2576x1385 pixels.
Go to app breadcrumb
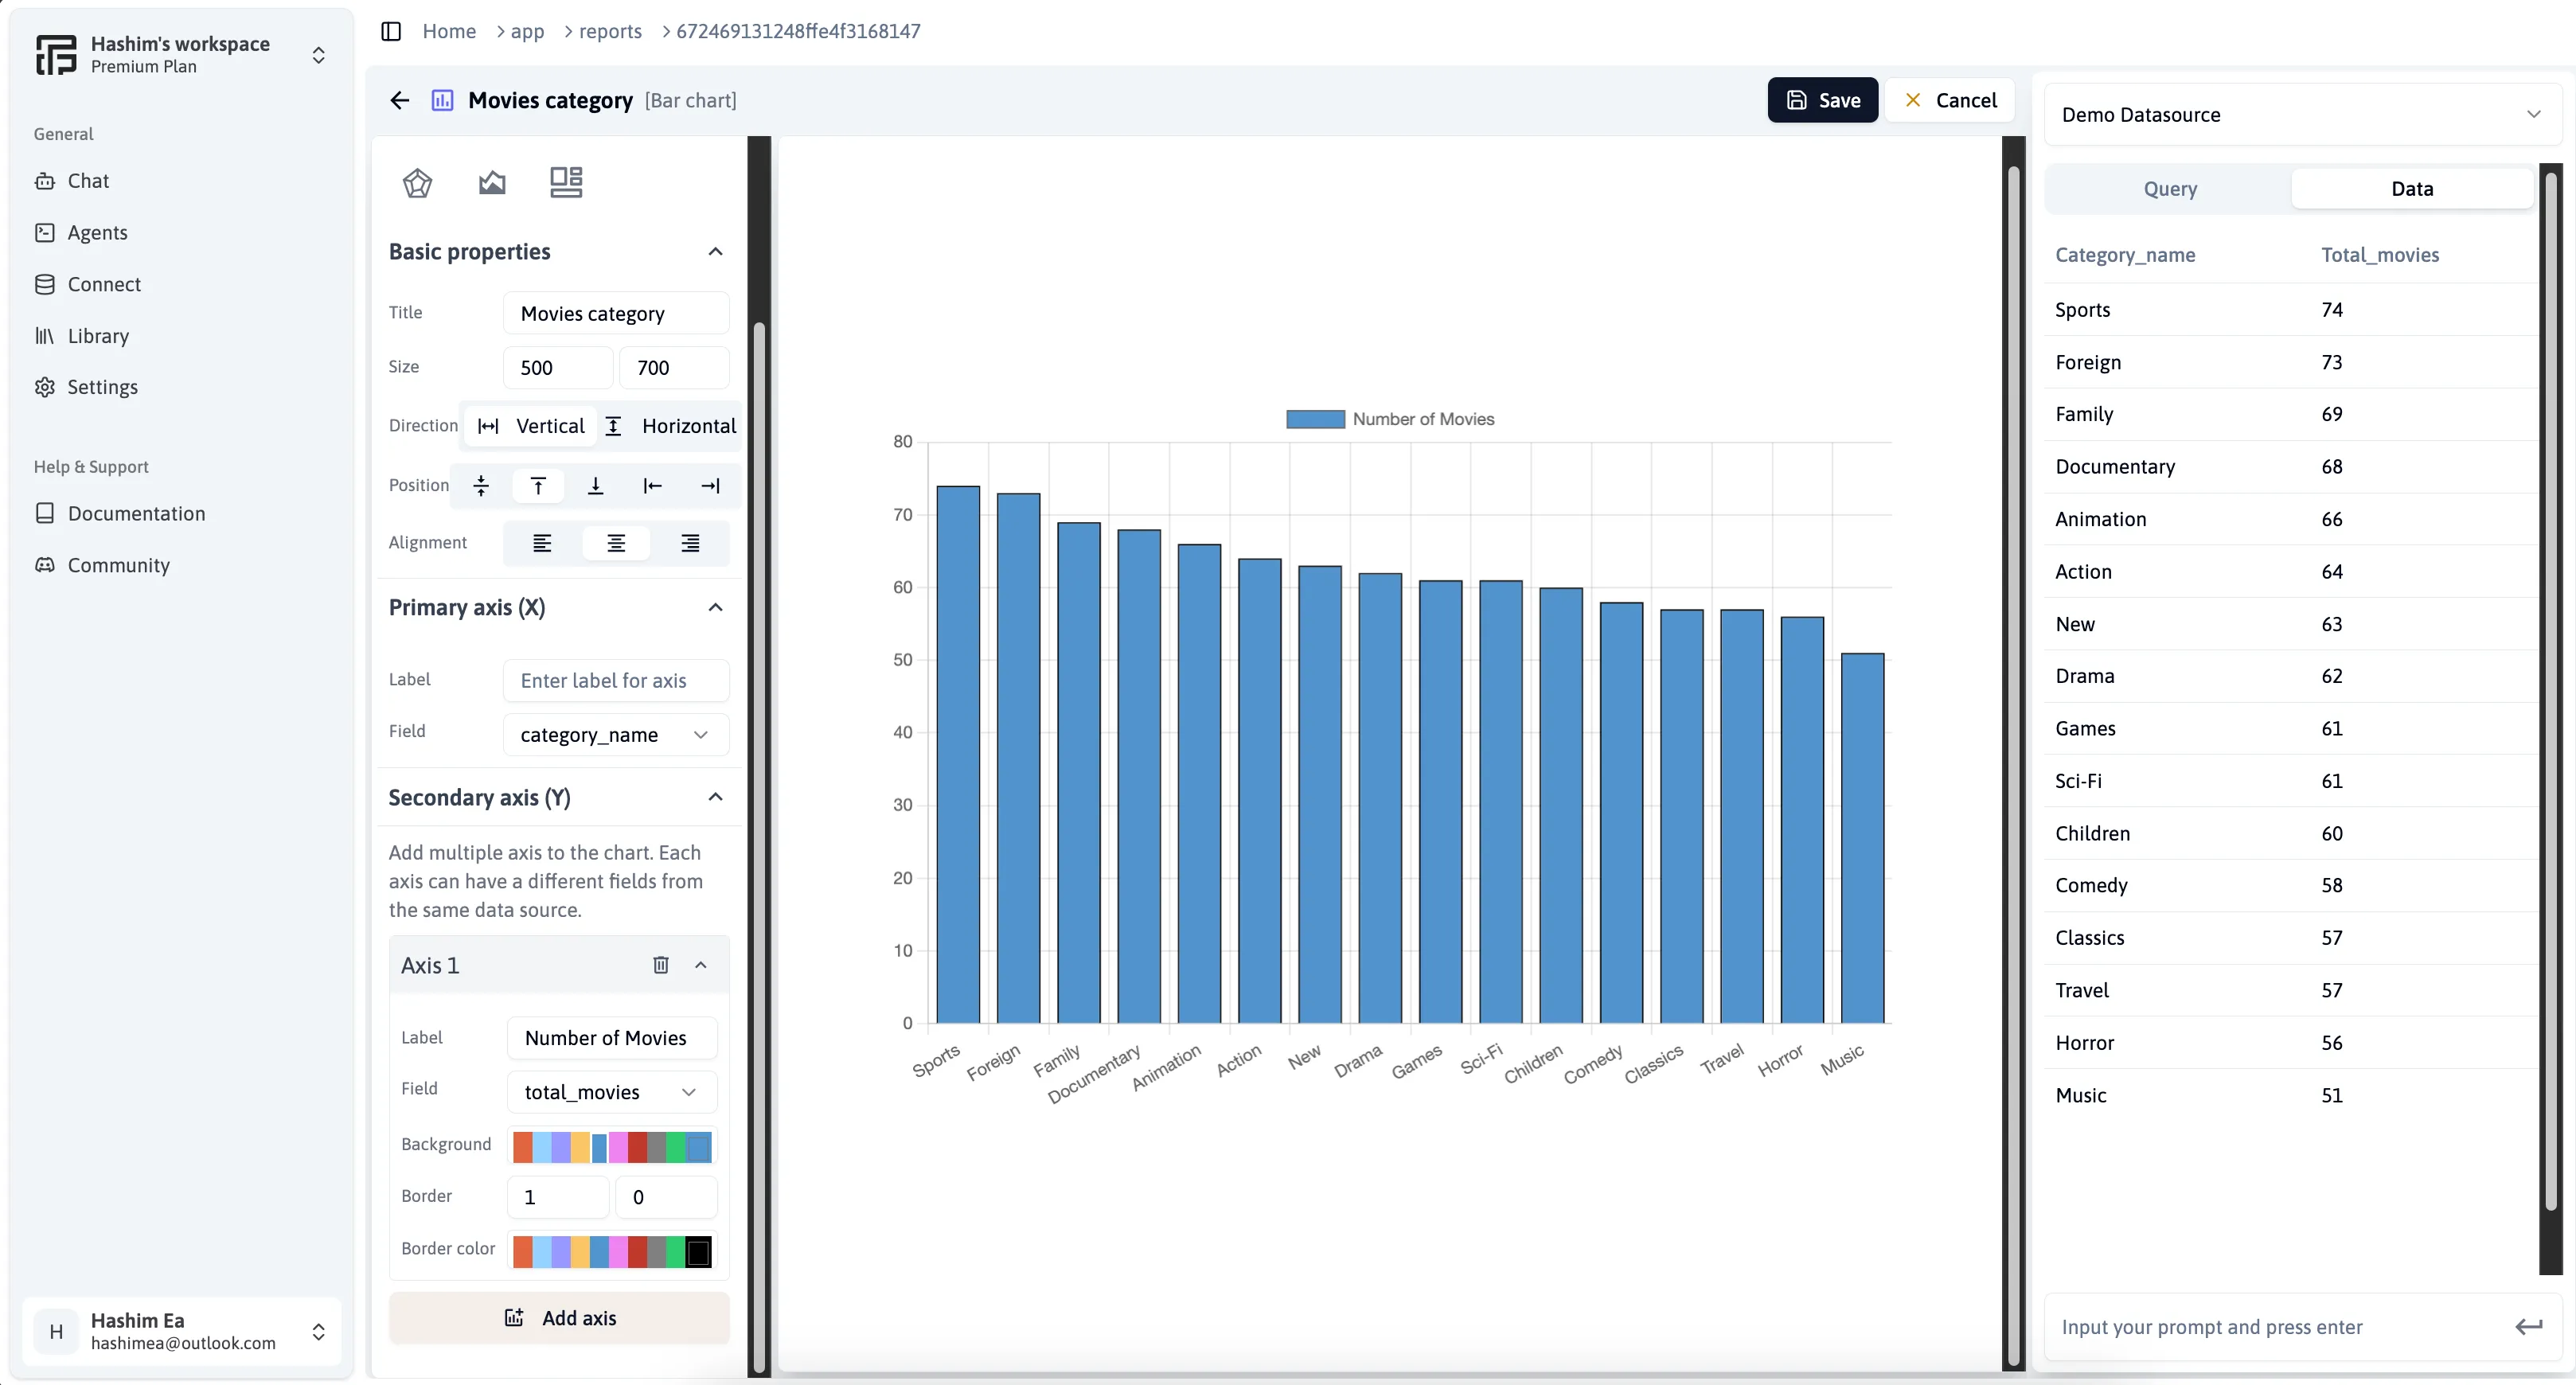[x=527, y=31]
